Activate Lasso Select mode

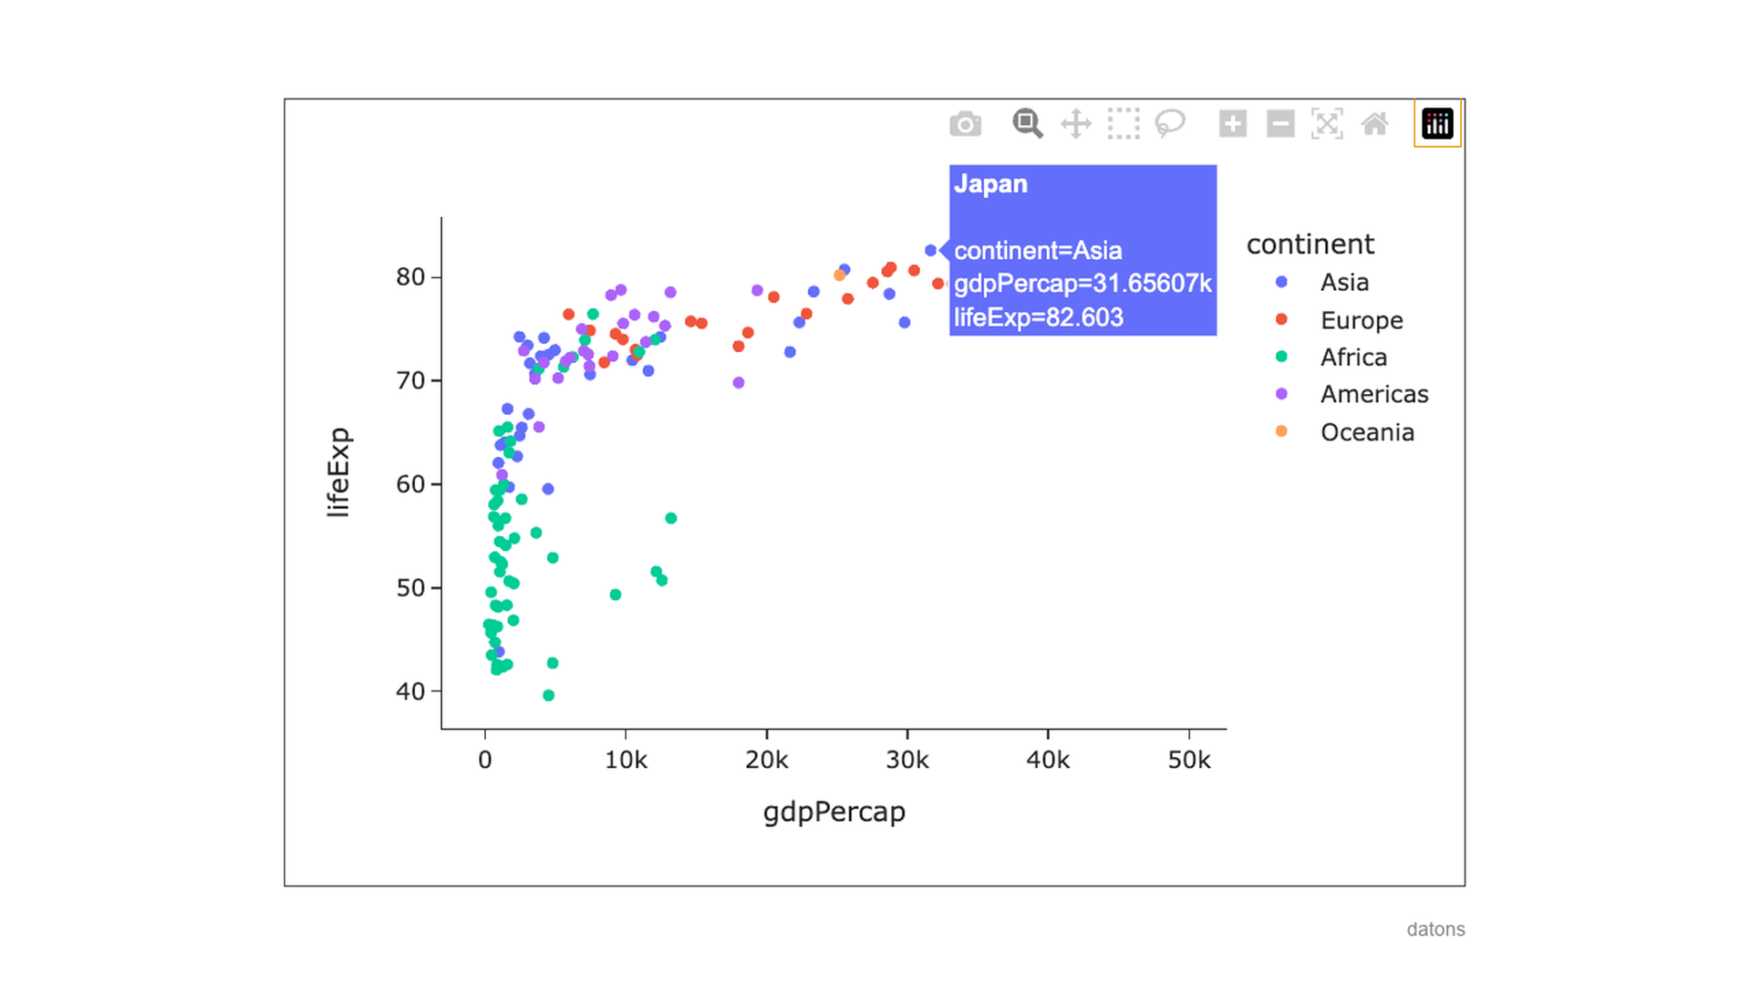pos(1171,123)
